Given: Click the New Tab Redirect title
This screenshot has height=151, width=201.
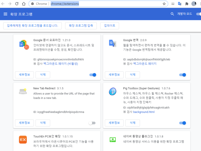Looking at the screenshot, I should tap(44, 88).
